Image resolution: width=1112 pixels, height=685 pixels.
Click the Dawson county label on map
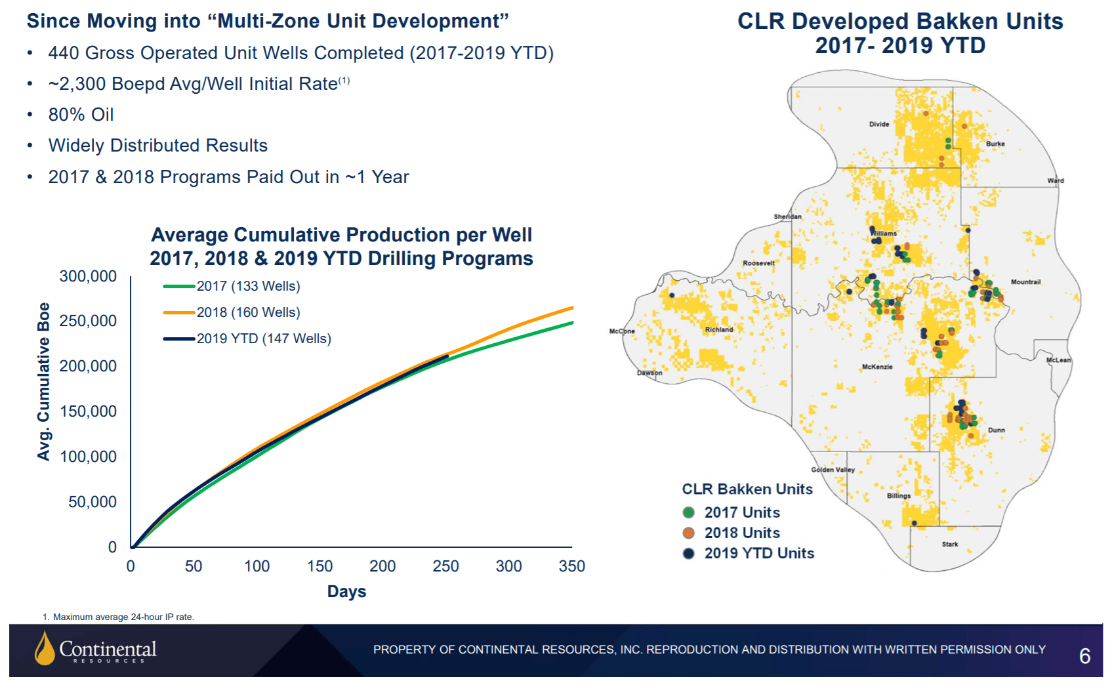649,373
